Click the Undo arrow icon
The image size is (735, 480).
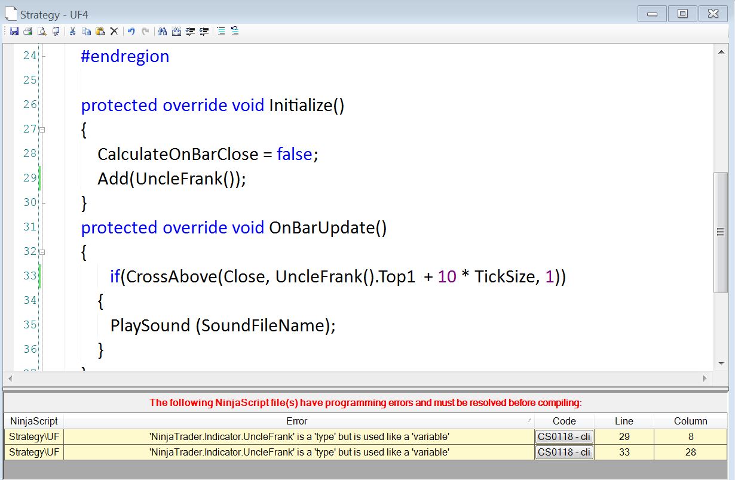pos(131,32)
